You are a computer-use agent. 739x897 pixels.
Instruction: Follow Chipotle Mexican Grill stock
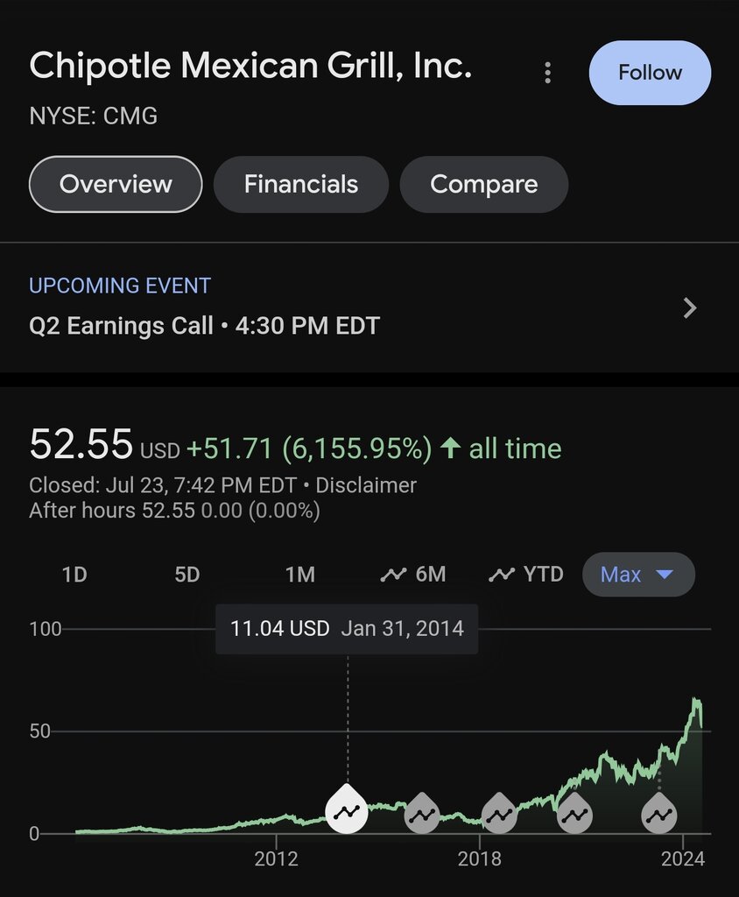650,73
